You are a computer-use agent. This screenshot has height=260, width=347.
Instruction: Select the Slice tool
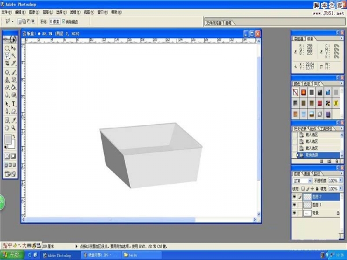[13, 63]
